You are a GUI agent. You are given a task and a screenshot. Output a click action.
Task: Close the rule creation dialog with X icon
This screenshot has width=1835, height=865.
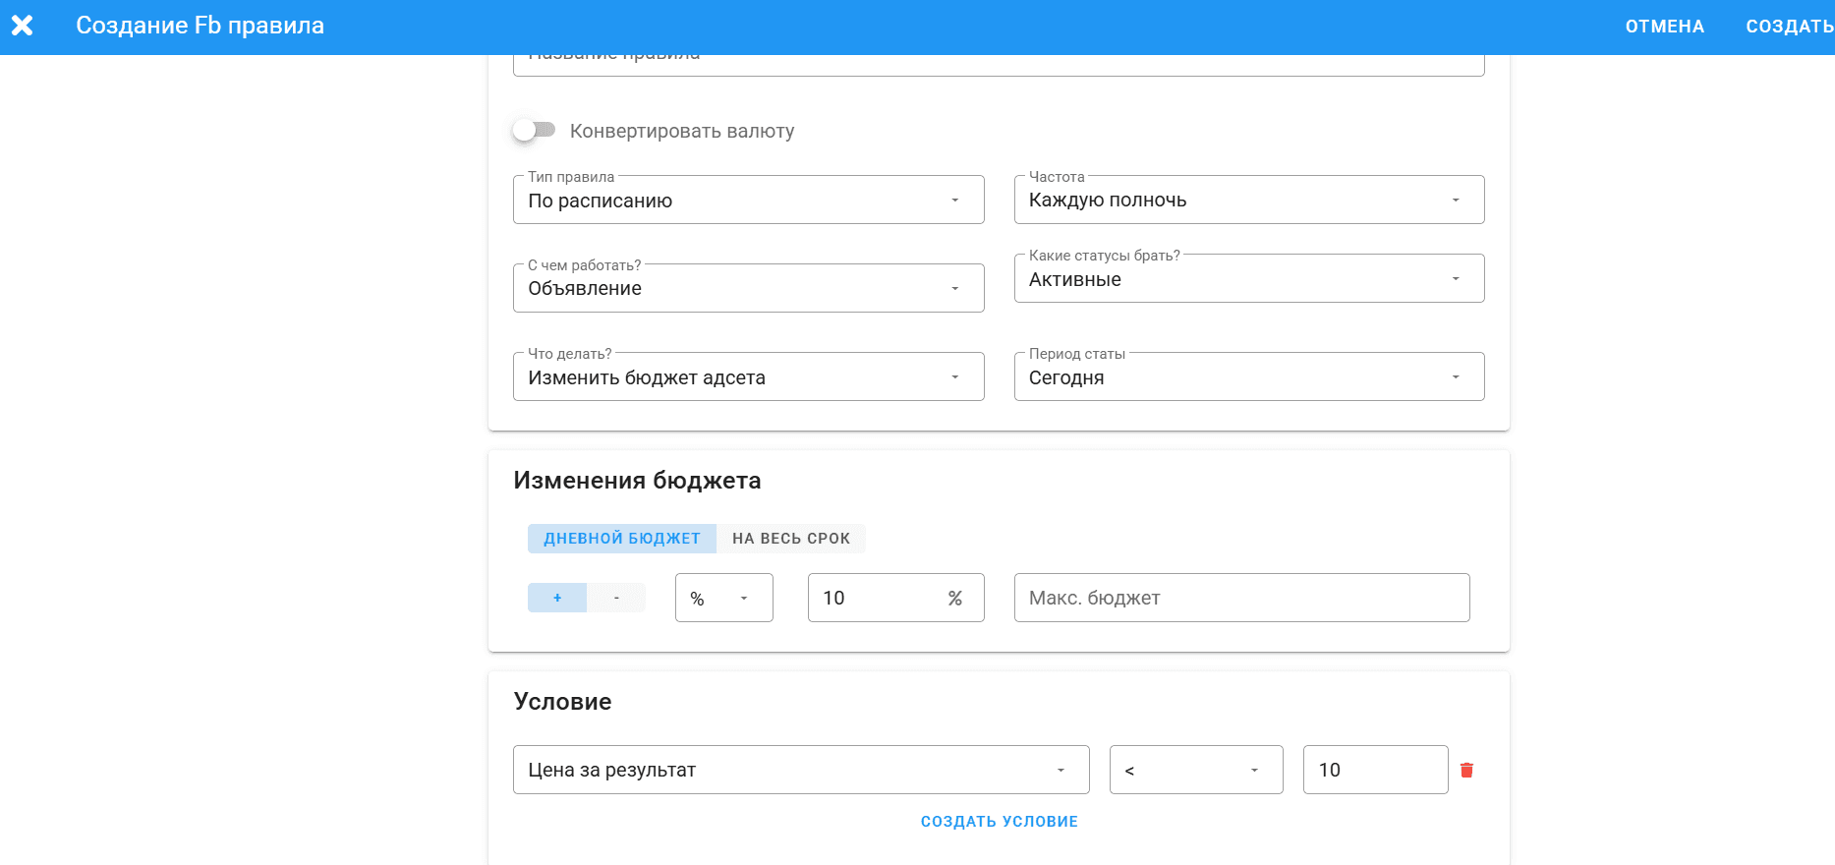22,26
